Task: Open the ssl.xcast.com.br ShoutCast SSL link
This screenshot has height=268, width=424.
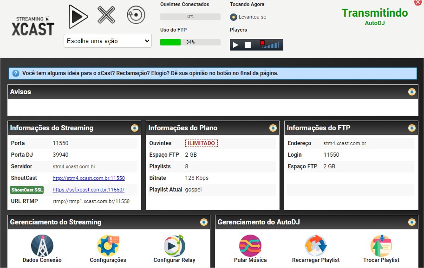Action: click(88, 190)
